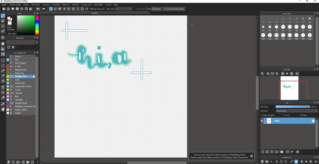The image size is (319, 164).
Task: Dismiss the update notification with its X
Action: click(251, 156)
